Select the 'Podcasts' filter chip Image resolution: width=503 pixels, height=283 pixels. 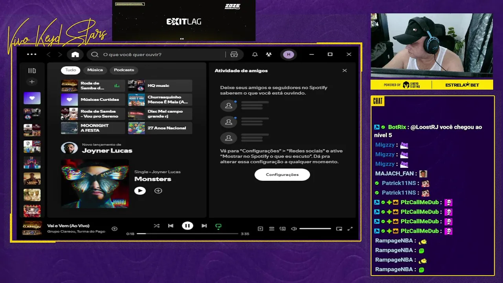(x=124, y=70)
